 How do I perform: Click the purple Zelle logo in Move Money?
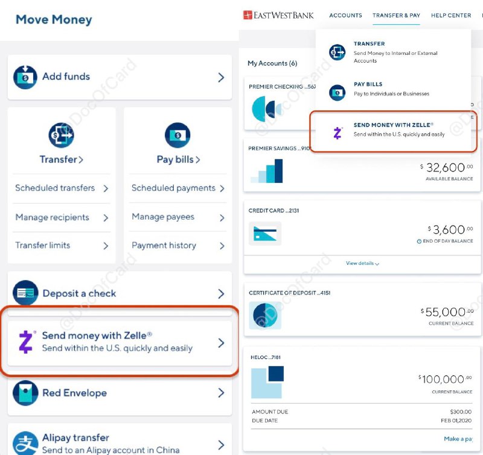[26, 342]
